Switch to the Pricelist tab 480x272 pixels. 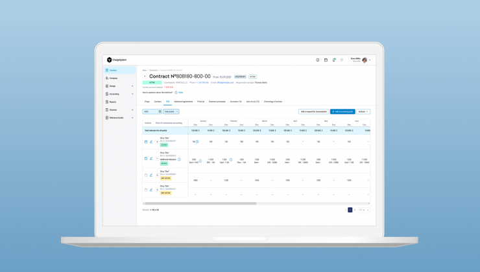(x=201, y=102)
